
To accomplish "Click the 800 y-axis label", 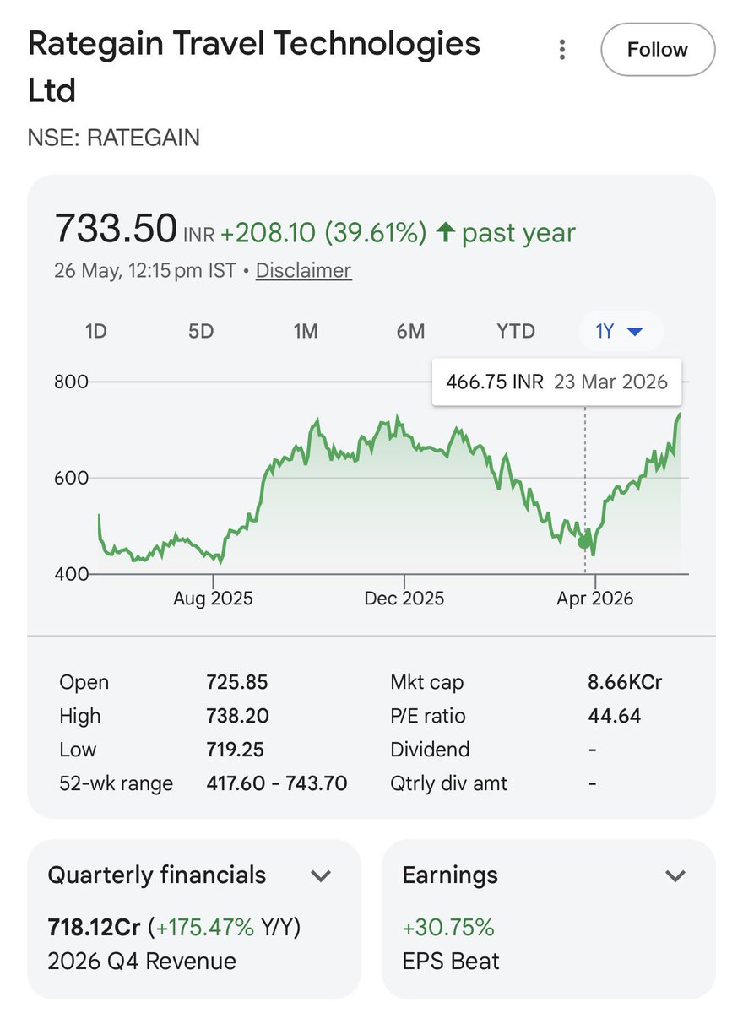I will click(71, 382).
